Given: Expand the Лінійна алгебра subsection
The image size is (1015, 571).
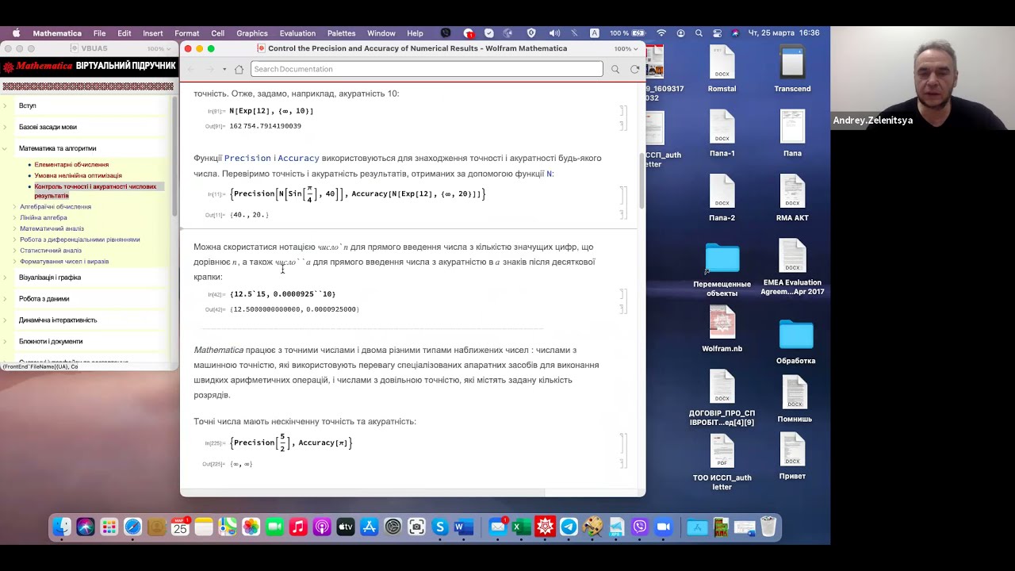Looking at the screenshot, I should click(x=14, y=217).
